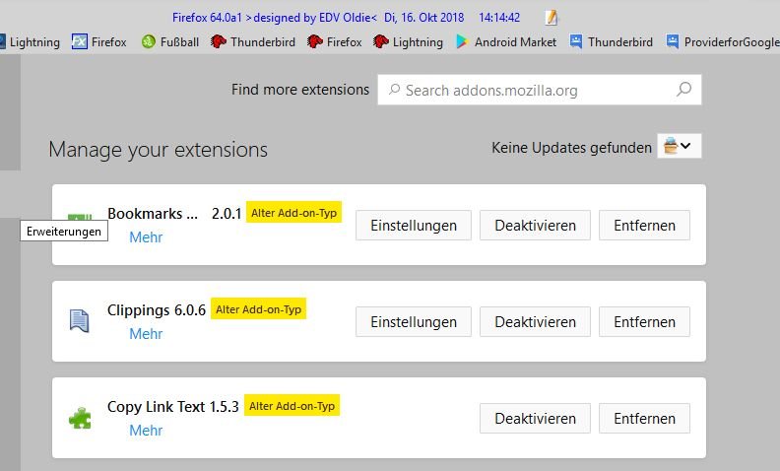
Task: Open the Fußball bookmark
Action: pyautogui.click(x=170, y=42)
